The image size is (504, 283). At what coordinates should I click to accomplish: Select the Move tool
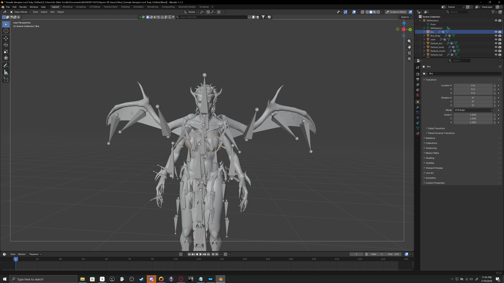tap(6, 38)
